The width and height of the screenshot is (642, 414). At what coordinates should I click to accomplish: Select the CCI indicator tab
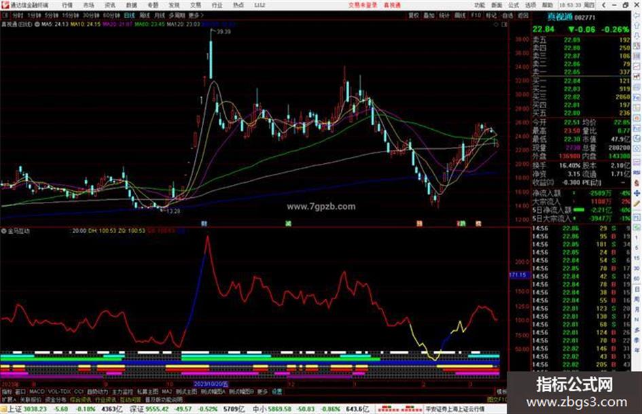[x=79, y=392]
